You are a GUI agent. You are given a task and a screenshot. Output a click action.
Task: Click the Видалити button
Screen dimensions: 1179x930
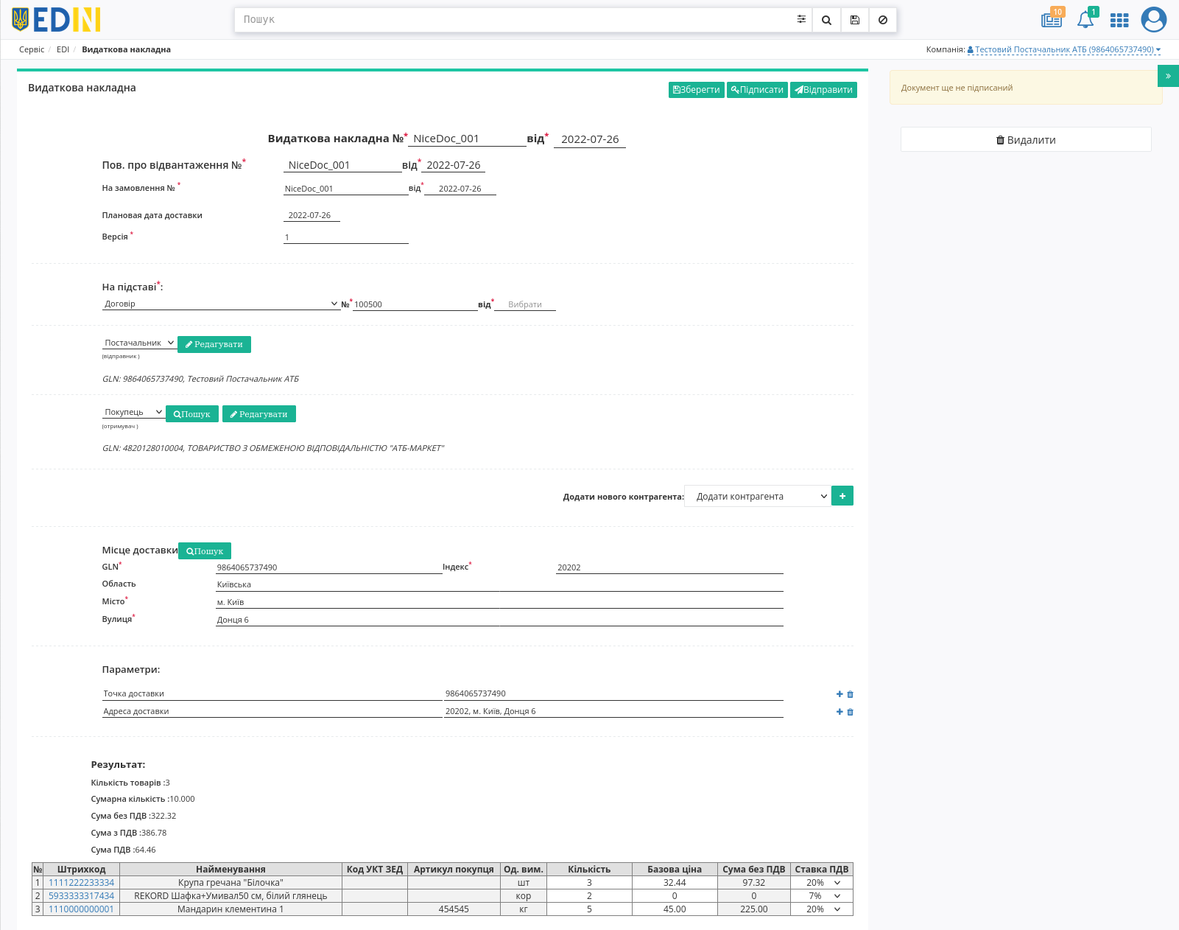[1026, 140]
